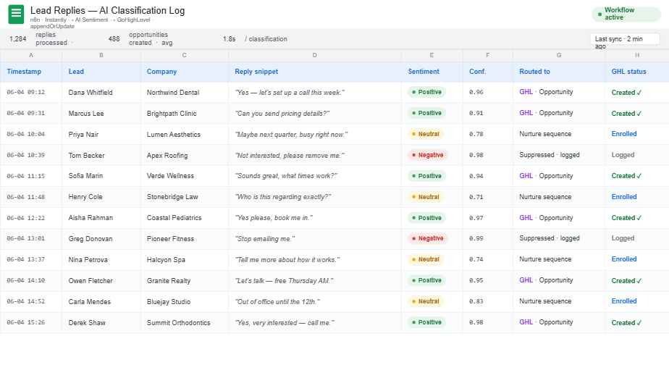Viewport: 669px width, 391px height.
Task: Click Logged status in Greg Donovan row
Action: pos(623,238)
